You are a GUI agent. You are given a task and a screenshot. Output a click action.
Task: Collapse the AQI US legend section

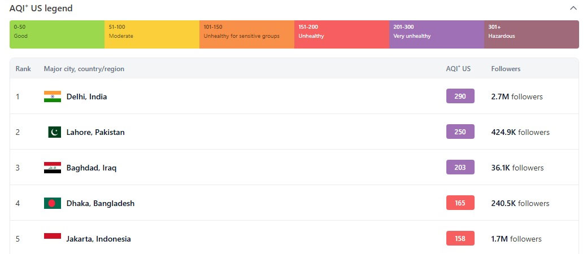click(573, 8)
